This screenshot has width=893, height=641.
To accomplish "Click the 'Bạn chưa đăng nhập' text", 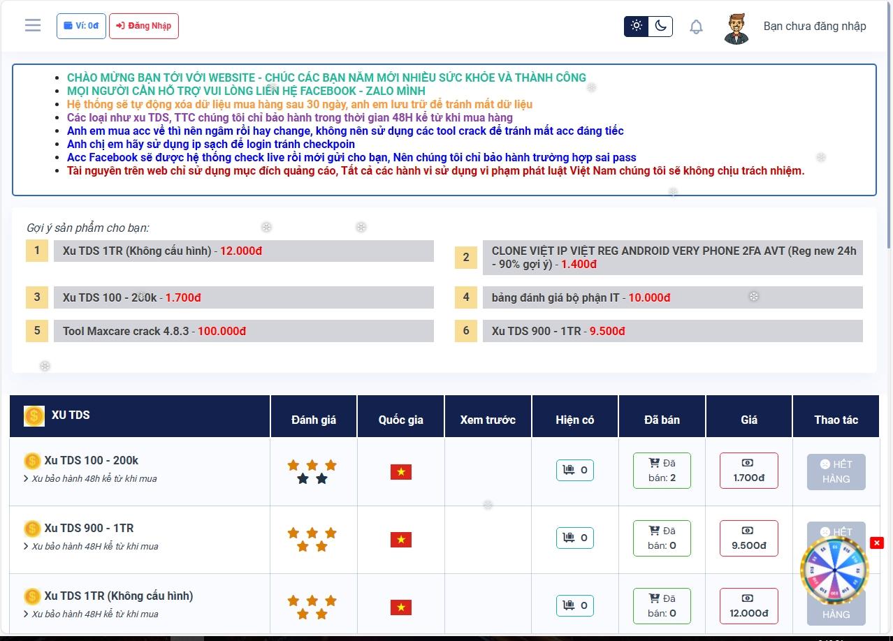I will pos(815,26).
